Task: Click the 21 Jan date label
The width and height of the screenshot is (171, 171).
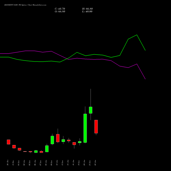Action: click(90, 163)
